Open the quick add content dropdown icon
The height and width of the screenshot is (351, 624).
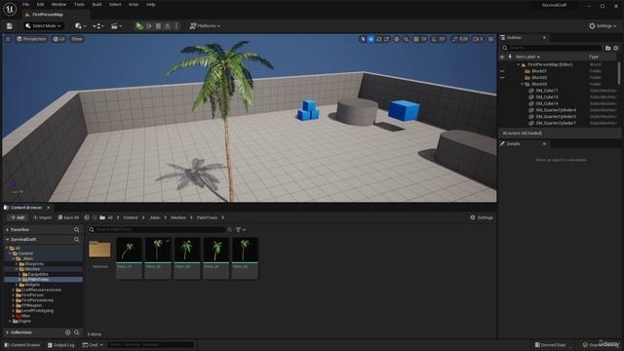click(80, 26)
